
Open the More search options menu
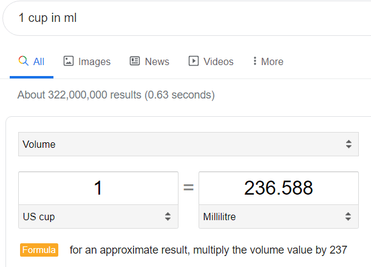pyautogui.click(x=268, y=61)
